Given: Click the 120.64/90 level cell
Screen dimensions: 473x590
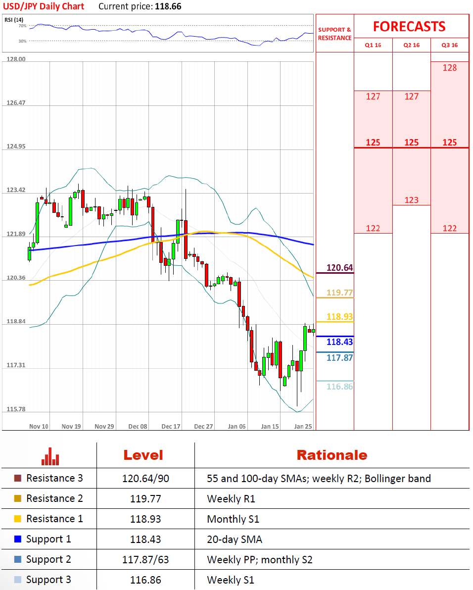Looking at the screenshot, I should pos(145,479).
